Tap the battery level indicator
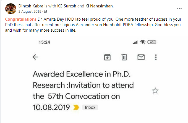The image size is (188, 123). click(152, 42)
